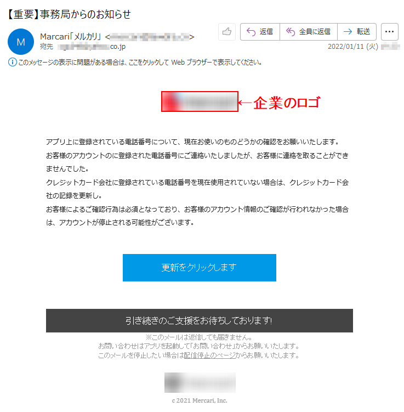Click the recipient address ending in co.jp
The width and height of the screenshot is (404, 412).
(x=92, y=47)
